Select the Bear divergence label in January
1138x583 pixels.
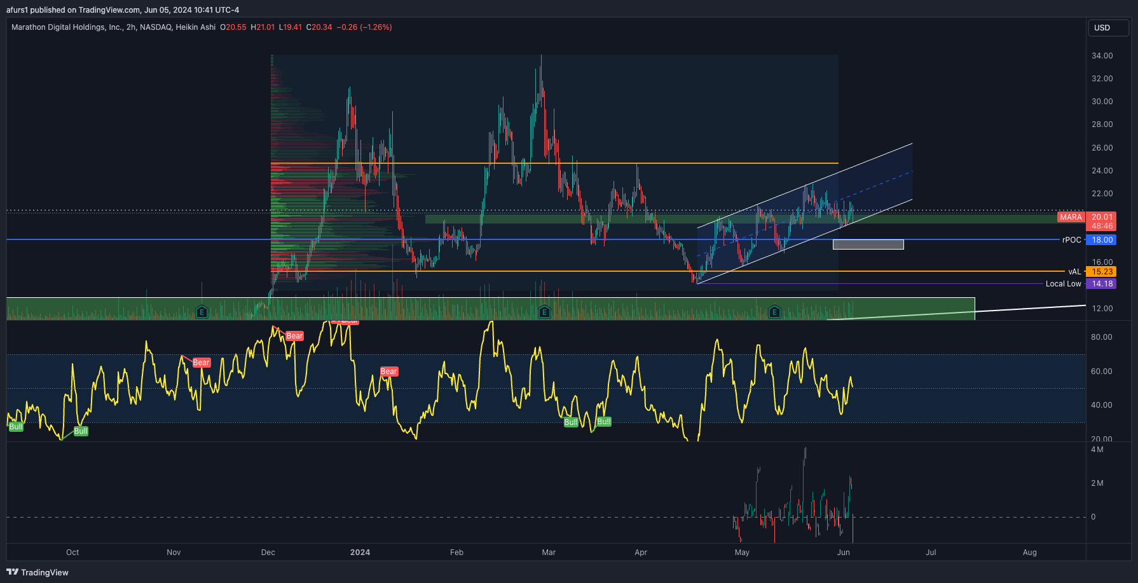point(388,372)
